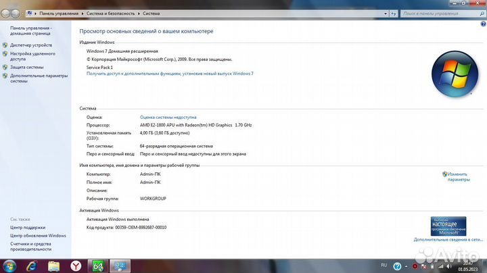Image resolution: width=487 pixels, height=273 pixels.
Task: Click product code 00359-OEM-8992687-00010 text
Action: pyautogui.click(x=141, y=228)
